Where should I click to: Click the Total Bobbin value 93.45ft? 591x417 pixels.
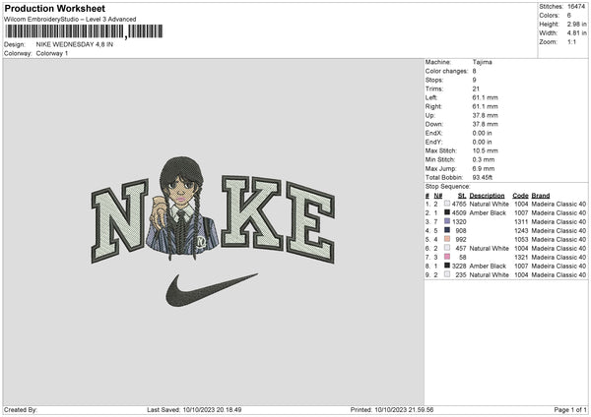point(483,177)
